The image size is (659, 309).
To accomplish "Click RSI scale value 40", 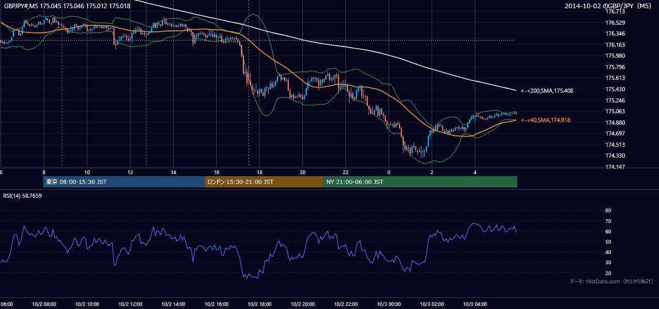I will [608, 252].
